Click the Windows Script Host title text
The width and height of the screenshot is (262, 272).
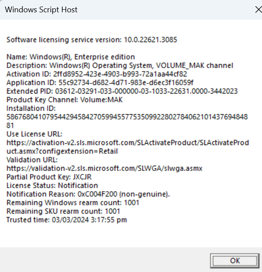click(41, 10)
